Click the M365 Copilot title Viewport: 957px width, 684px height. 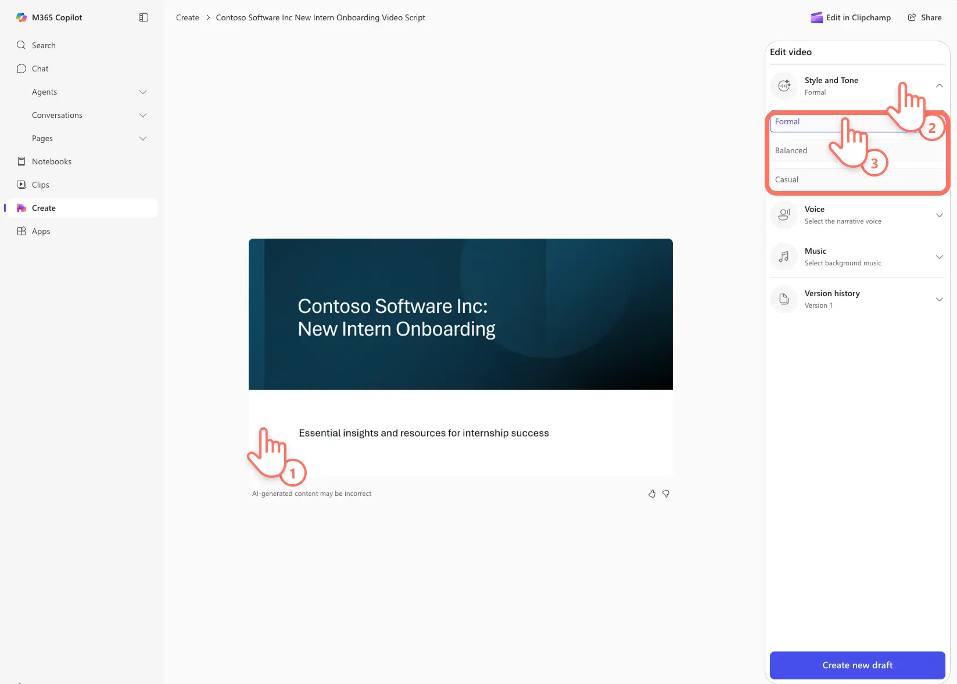pos(57,17)
